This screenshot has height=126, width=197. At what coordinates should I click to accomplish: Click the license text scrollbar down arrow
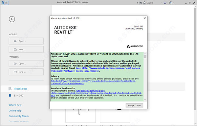[145, 100]
